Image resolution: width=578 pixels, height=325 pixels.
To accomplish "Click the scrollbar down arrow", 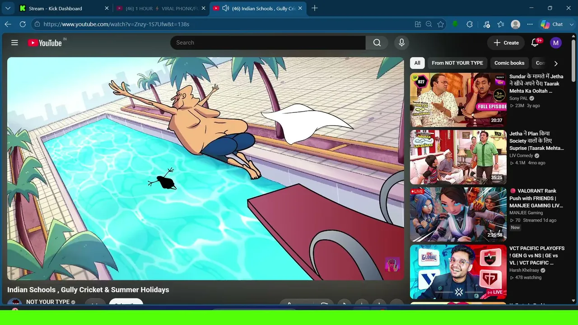I will point(573,301).
